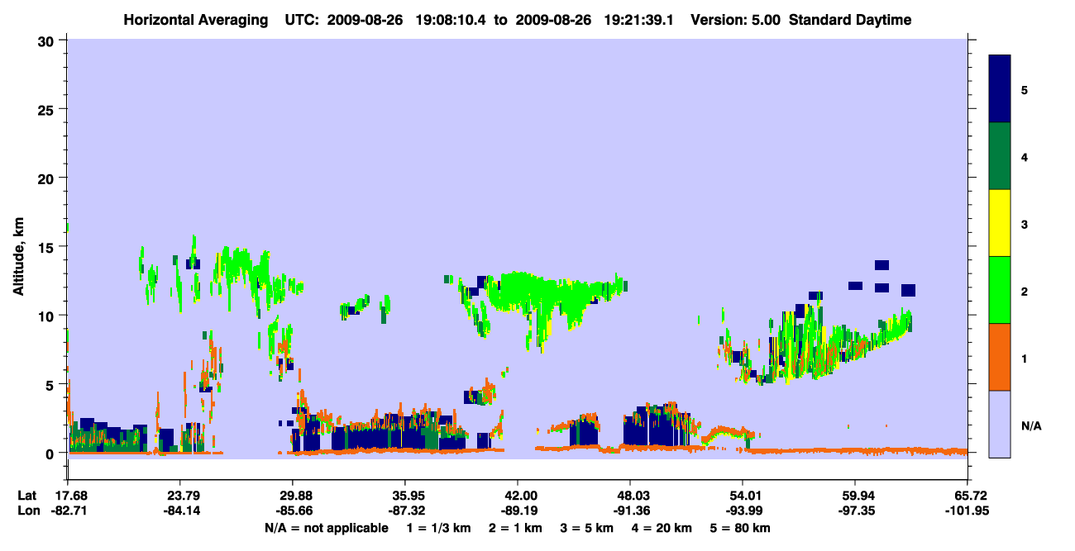Click the longitude value '-82.71'
The height and width of the screenshot is (551, 1075).
point(67,511)
